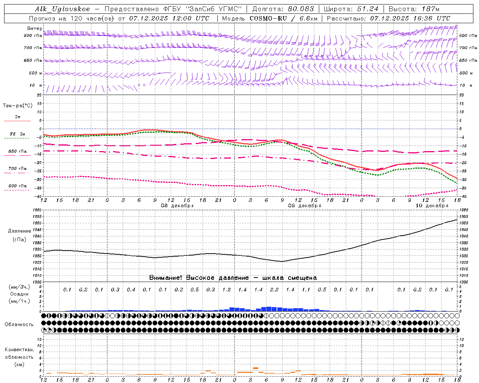This screenshot has height=383, width=479.
Task: Click the "700 гПа" legend entry in temperature panel
Action: [x=18, y=169]
